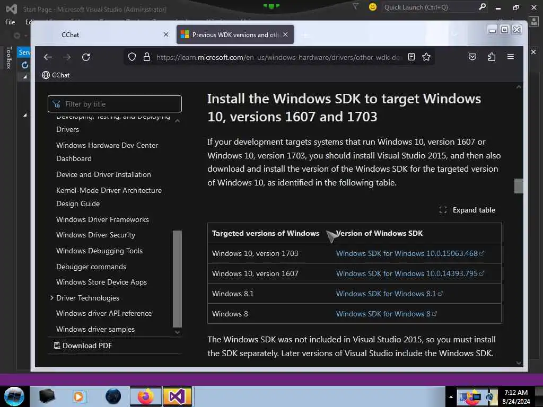Click the Quick Launch magnifier icon
Screen dimensions: 543x407
coord(482,7)
